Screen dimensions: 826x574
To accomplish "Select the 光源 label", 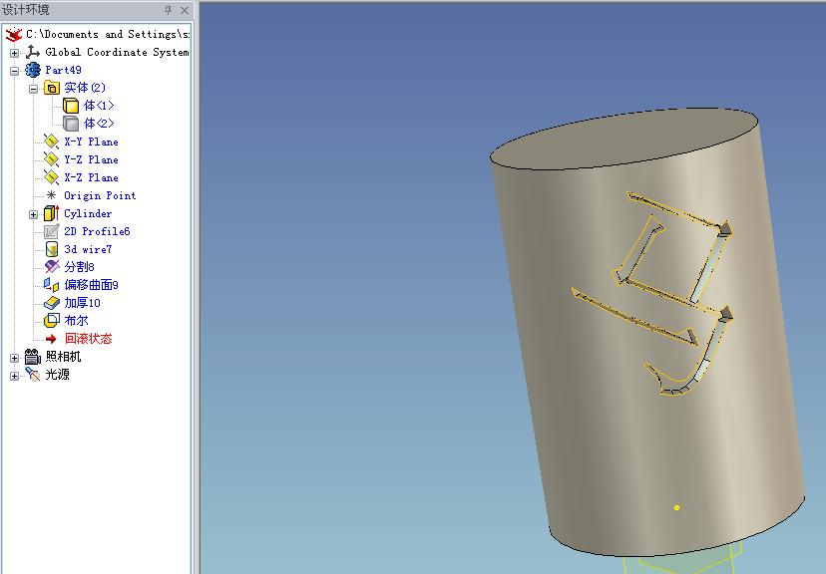I will click(57, 374).
